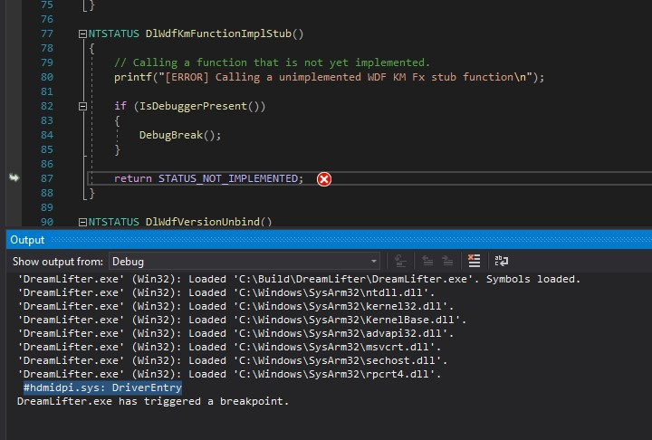Click the output line loading ntdll.dll
This screenshot has width=652, height=440.
pos(225,292)
